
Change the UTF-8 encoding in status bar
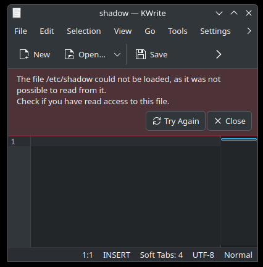coord(203,255)
